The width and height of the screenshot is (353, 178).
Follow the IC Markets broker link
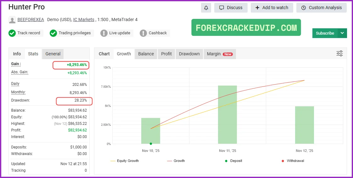pos(84,19)
